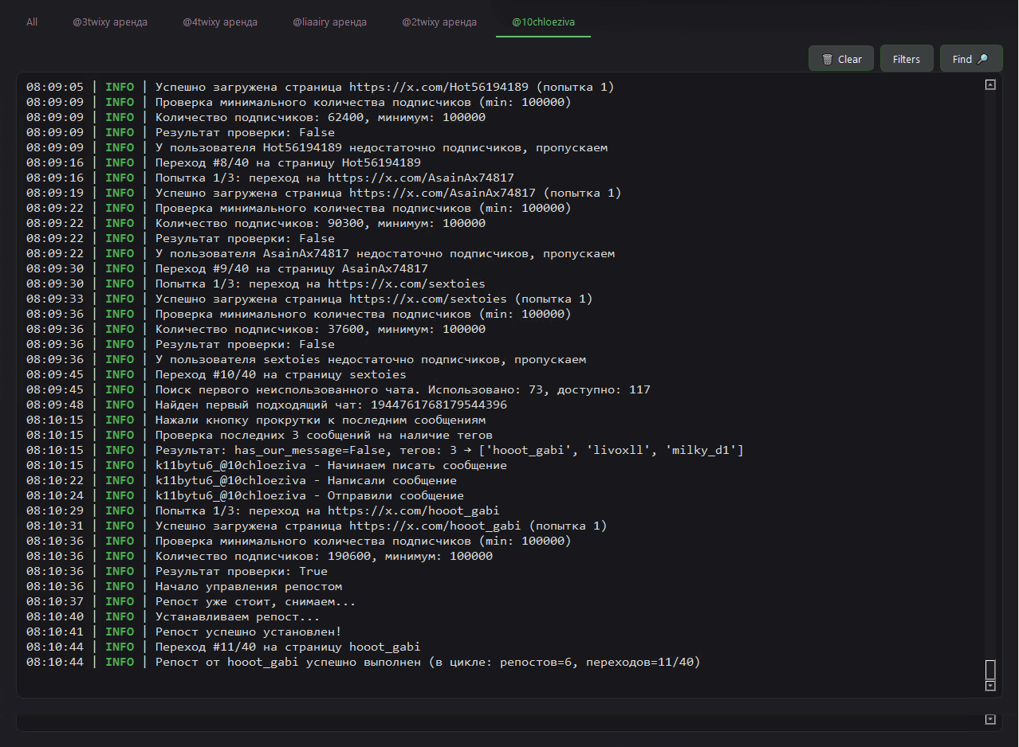Open the @4twixy аренда tab
Screen dimensions: 1019x747
[x=220, y=22]
